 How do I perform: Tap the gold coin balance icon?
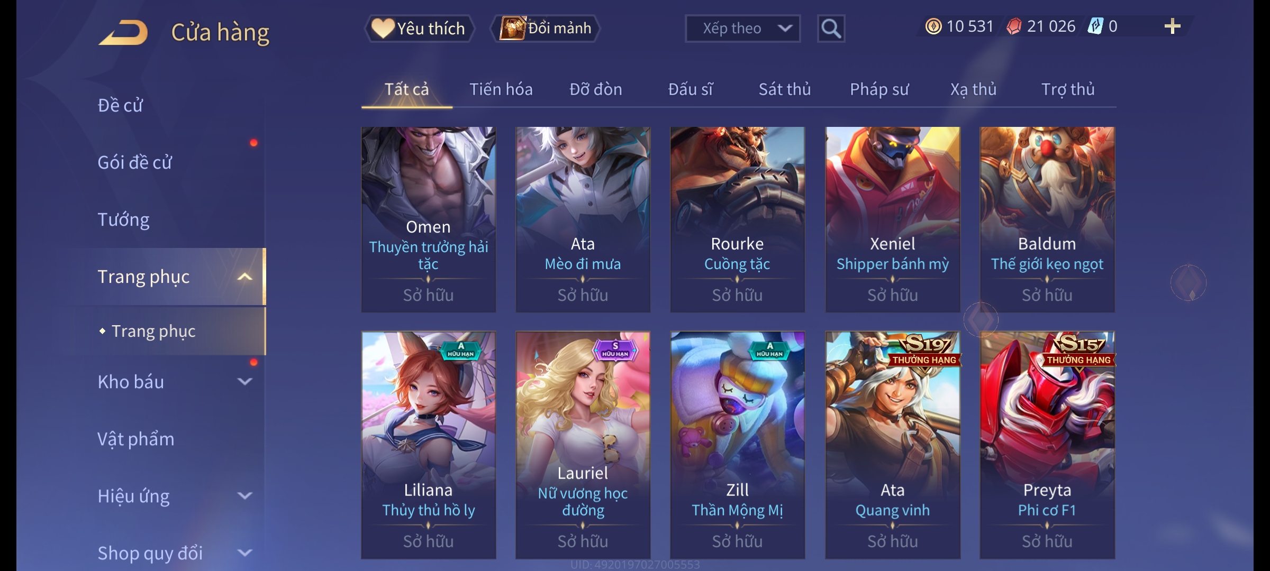933,26
